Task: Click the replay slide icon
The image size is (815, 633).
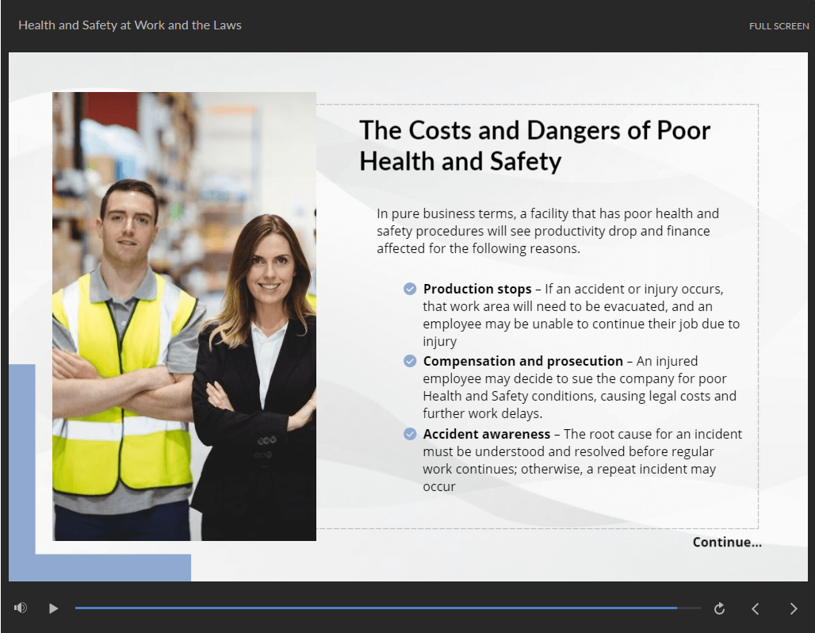Action: coord(719,608)
